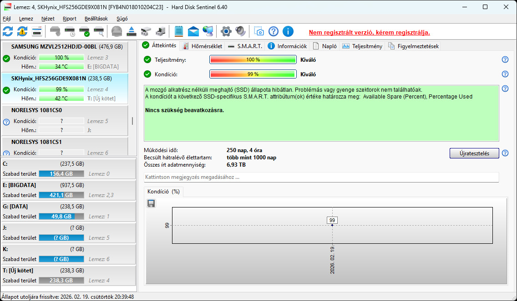The height and width of the screenshot is (301, 517).
Task: Click the blue info toolbar icon
Action: point(288,32)
